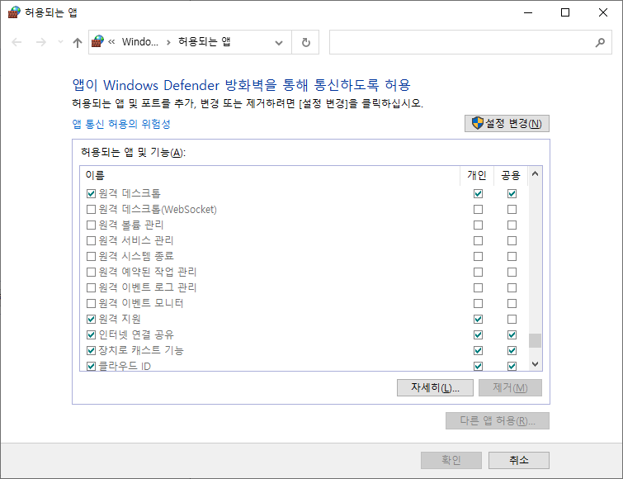
Task: Click the 자세히(L)... button
Action: pos(435,387)
